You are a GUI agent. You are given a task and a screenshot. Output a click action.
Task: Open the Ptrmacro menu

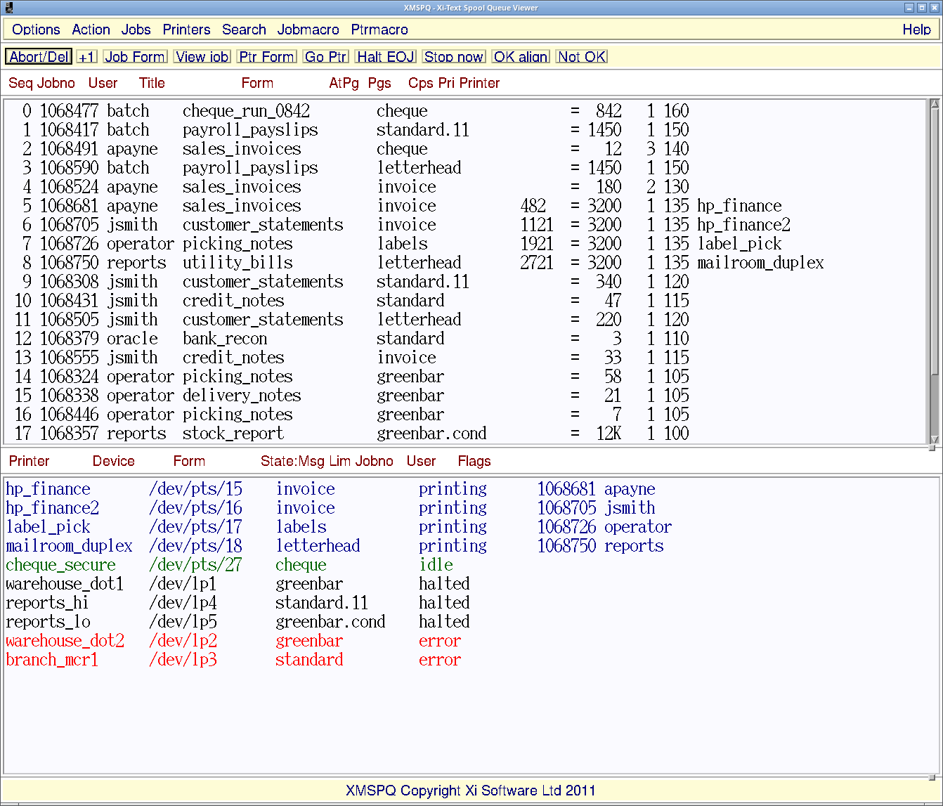pyautogui.click(x=379, y=30)
